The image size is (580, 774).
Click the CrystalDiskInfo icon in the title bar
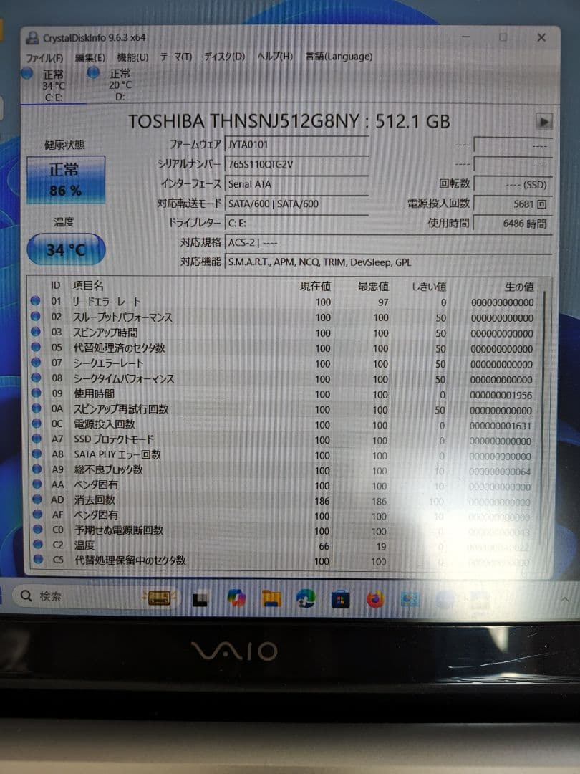point(33,36)
